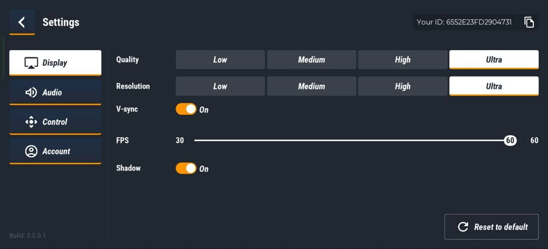Copy your ID with the copy icon
This screenshot has width=548, height=249.
(529, 22)
